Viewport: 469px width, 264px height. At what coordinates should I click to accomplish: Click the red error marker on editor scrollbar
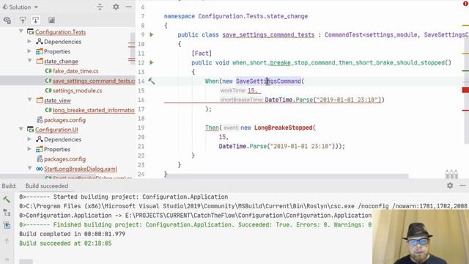(465, 90)
